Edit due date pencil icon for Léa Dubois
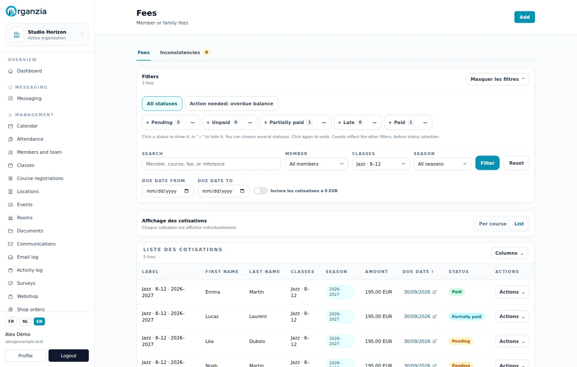The image size is (577, 367). click(x=434, y=341)
